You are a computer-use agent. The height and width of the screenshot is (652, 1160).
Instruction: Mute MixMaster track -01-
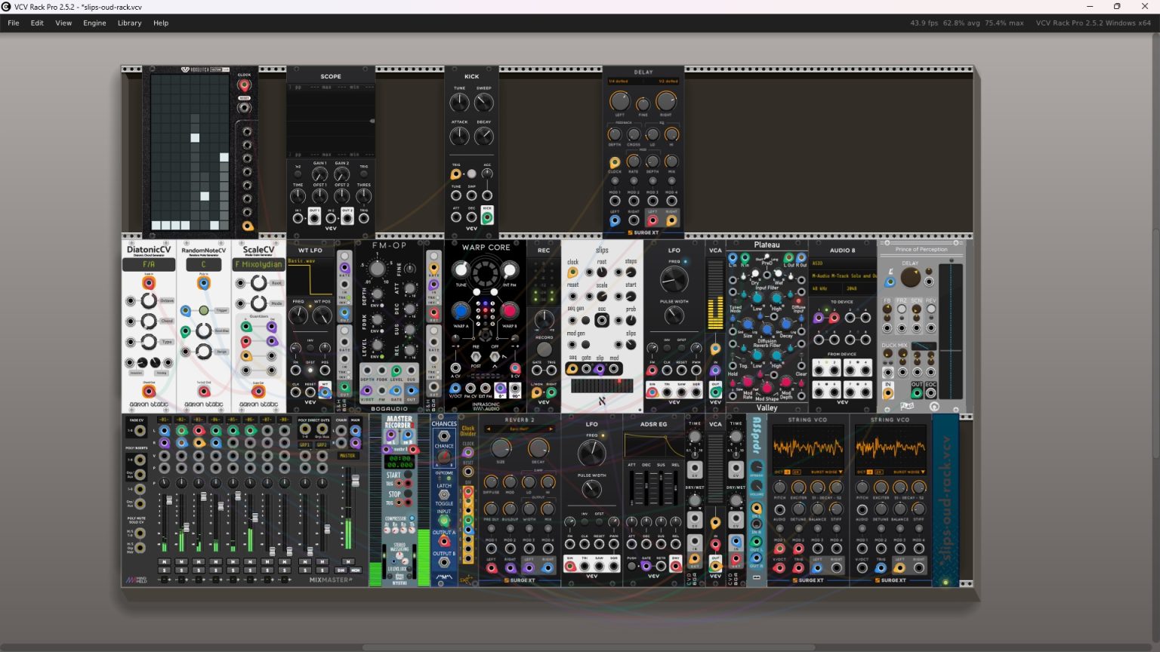[164, 561]
